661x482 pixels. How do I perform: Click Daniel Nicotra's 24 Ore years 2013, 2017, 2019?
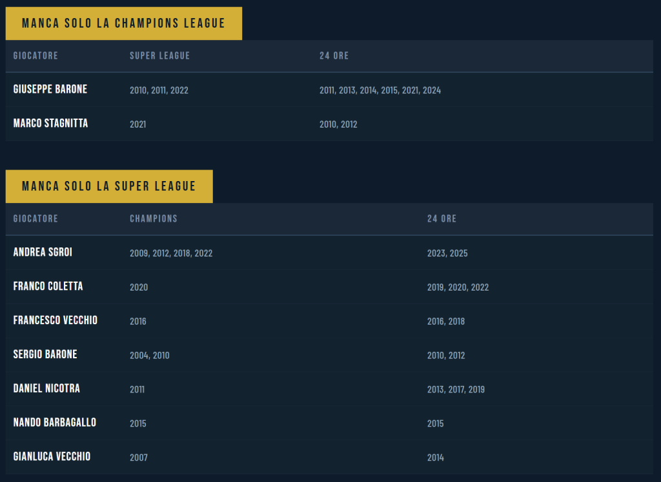coord(456,390)
